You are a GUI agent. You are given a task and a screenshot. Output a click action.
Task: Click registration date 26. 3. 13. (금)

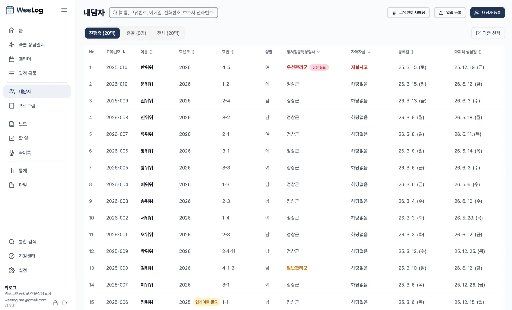tap(412, 101)
